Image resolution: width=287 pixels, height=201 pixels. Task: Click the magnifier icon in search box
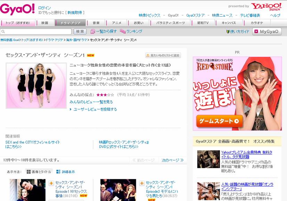pos(3,32)
